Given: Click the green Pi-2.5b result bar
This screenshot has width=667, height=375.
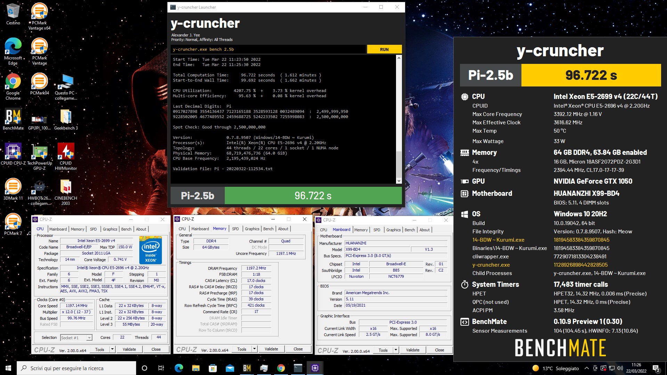Looking at the screenshot, I should 313,195.
